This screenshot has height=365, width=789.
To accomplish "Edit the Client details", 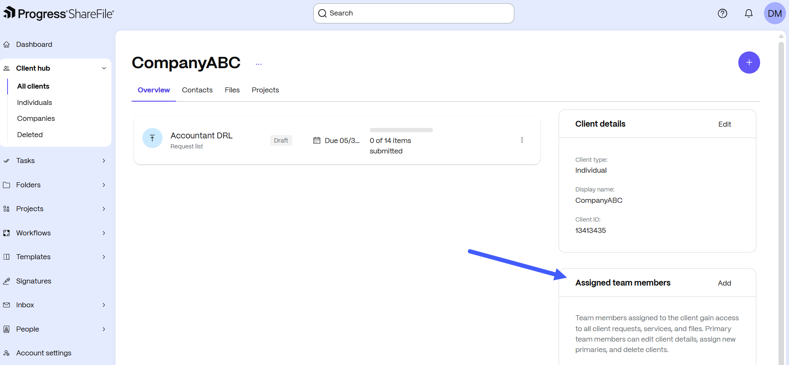I will (x=725, y=124).
